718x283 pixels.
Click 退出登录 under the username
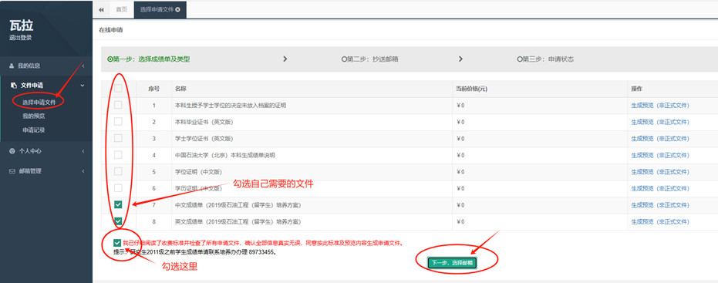pyautogui.click(x=21, y=38)
